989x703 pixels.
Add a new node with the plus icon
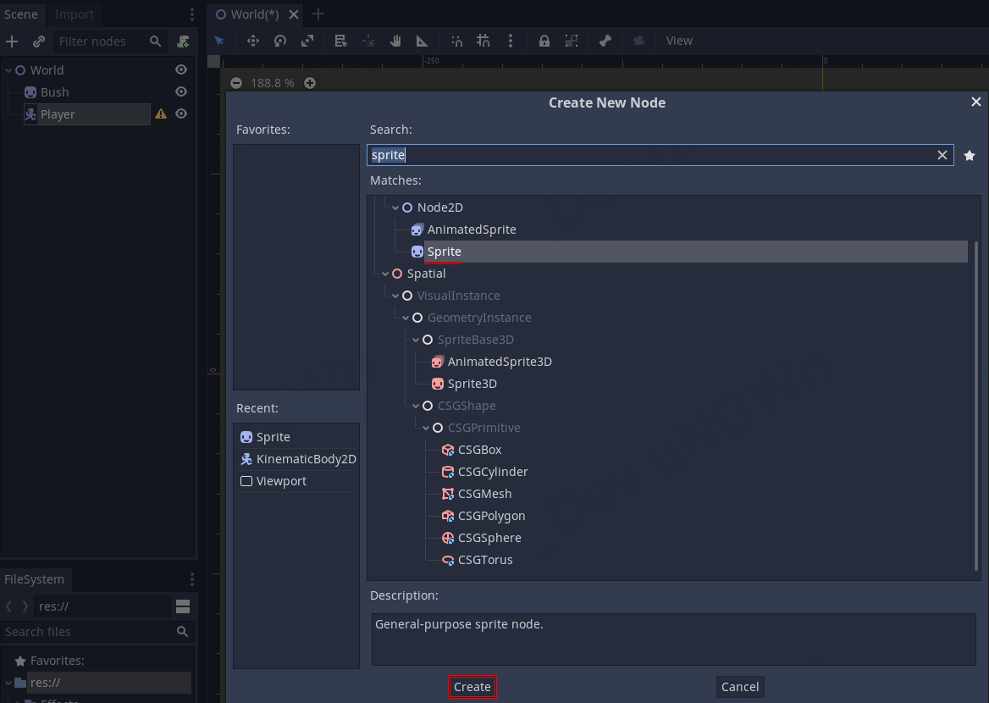point(12,42)
